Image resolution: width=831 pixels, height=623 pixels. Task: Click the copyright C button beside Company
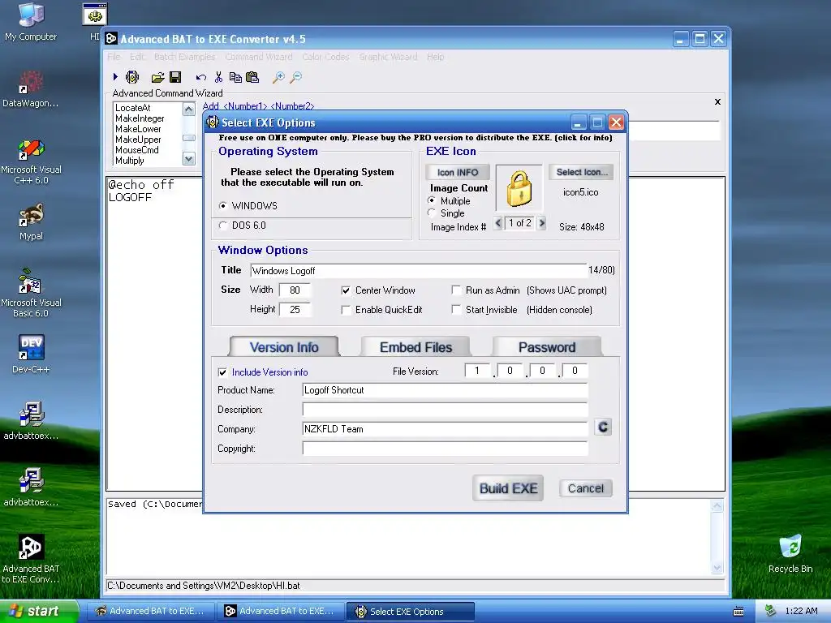pyautogui.click(x=603, y=427)
